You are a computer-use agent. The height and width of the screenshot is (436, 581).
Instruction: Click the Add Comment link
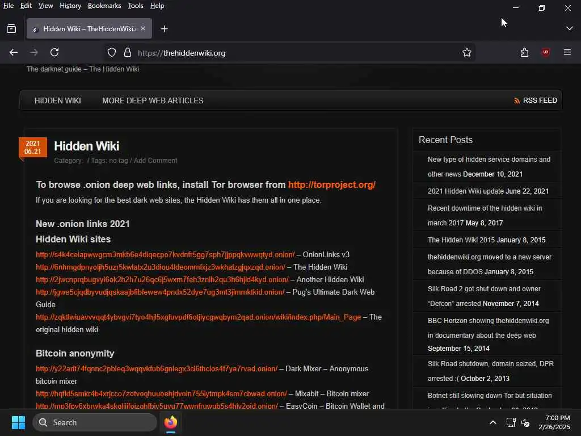[155, 161]
